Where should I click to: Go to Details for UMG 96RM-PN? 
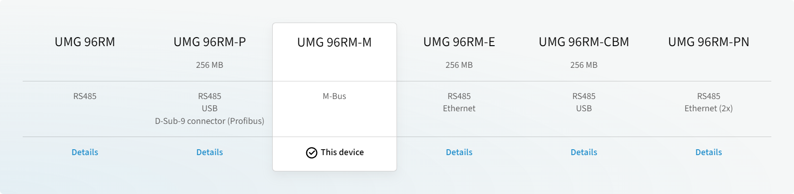coord(709,152)
